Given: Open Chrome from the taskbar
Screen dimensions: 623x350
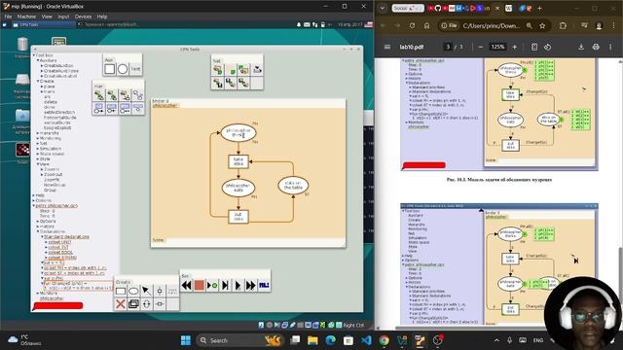Looking at the screenshot, I should click(384, 340).
